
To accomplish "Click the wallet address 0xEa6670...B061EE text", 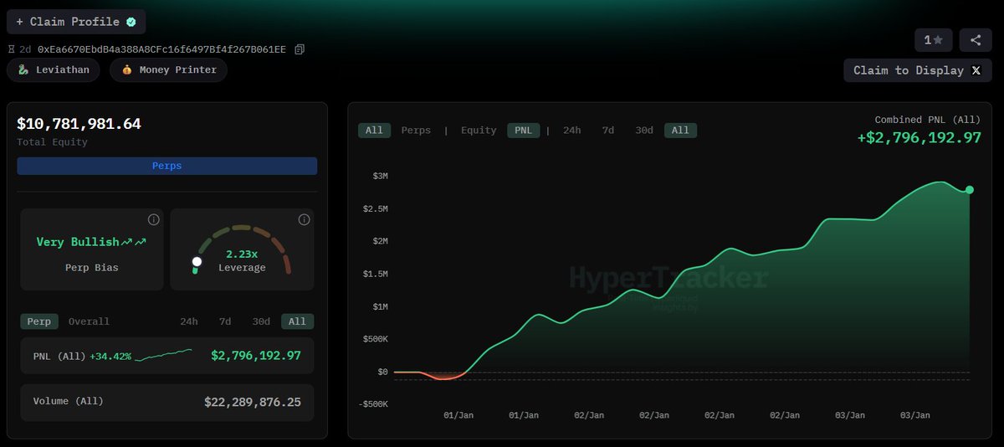I will [161, 49].
